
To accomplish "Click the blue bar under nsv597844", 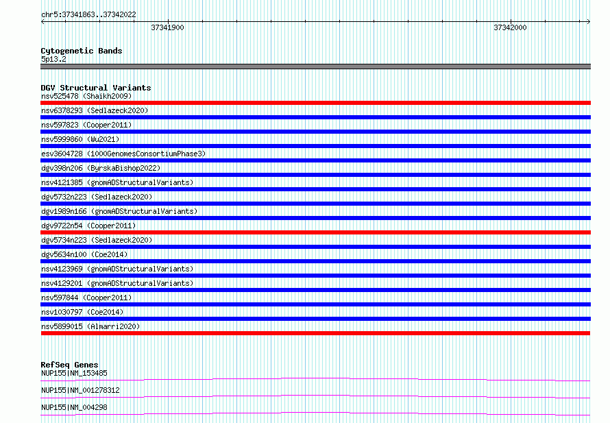I will pyautogui.click(x=315, y=304).
